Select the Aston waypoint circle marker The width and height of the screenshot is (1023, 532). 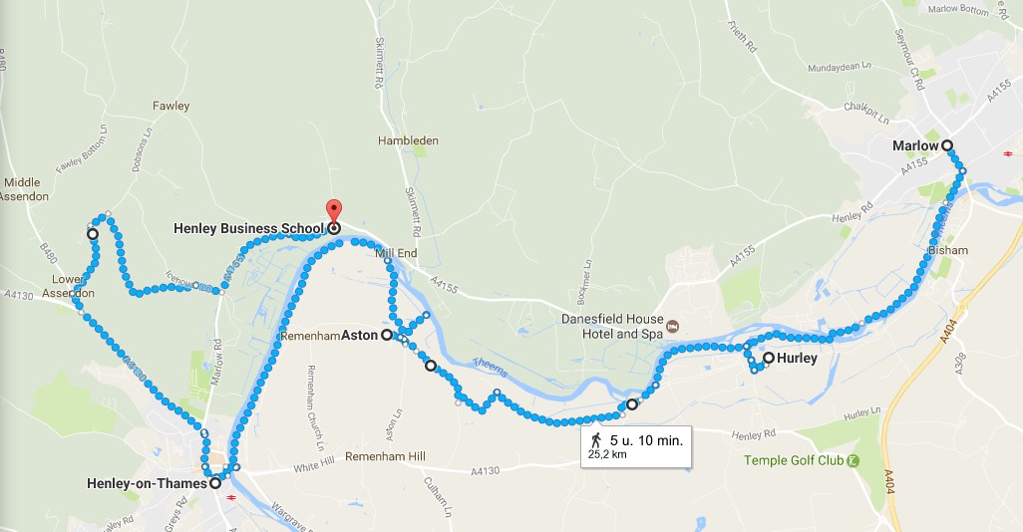point(386,335)
